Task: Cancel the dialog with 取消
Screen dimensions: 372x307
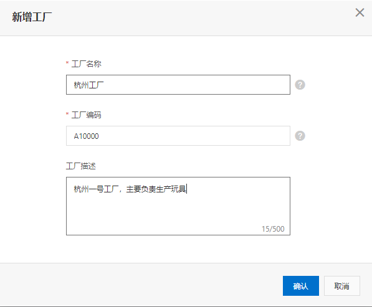Action: coord(342,286)
